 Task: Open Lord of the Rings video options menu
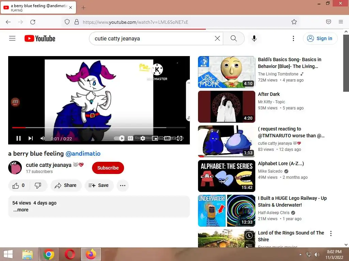[x=331, y=233]
